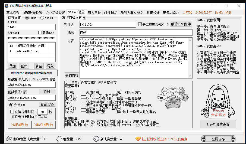Click 邮件余量:0 label
Image resolution: width=246 pixels, height=144 pixels.
click(16, 104)
